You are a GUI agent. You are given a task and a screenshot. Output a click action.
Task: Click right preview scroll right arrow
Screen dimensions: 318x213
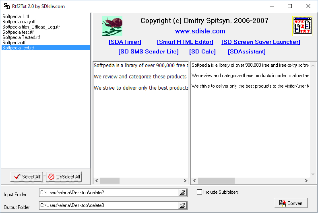[306, 180]
